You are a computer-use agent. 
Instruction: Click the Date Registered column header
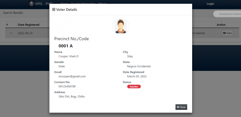[x=29, y=25]
